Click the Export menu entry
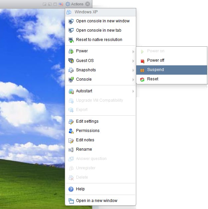The height and width of the screenshot is (209, 208). [x=100, y=110]
